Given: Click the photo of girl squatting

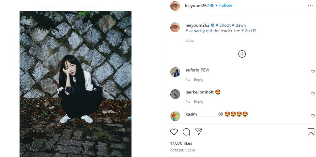Looking at the screenshot, I should tap(75, 84).
